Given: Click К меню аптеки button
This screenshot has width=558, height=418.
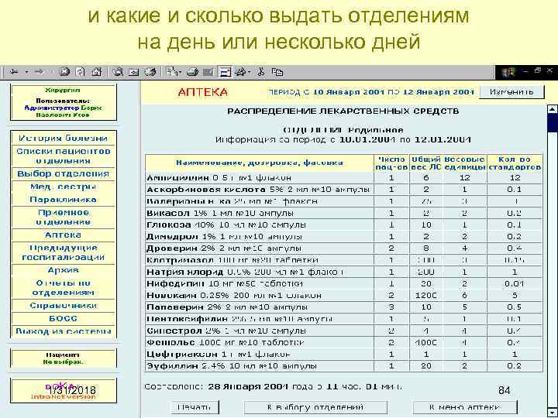Looking at the screenshot, I should point(465,407).
